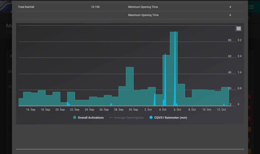Viewport: 260px width, 154px height.
Task: Click the blue CQVS1 Rainmeter legend dot
Action: 151,117
